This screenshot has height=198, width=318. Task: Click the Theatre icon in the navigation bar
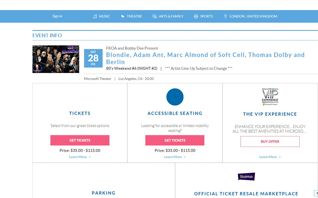click(x=123, y=16)
